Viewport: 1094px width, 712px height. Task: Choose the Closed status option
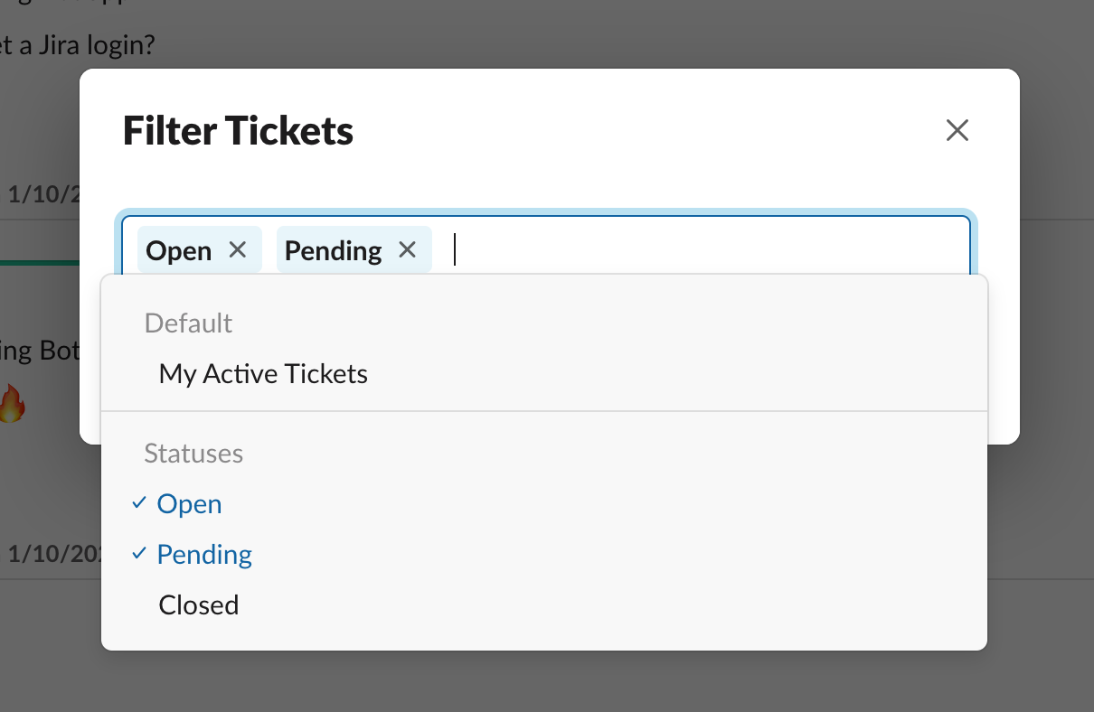point(544,605)
